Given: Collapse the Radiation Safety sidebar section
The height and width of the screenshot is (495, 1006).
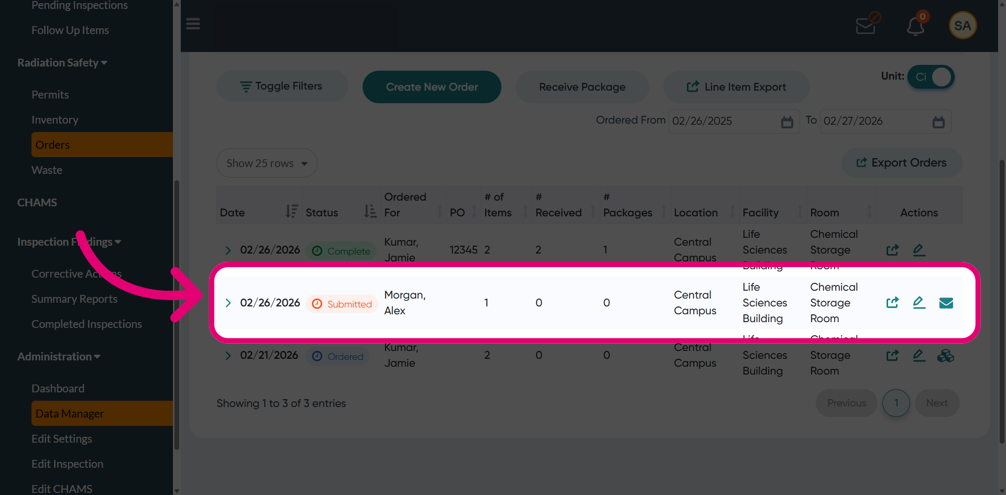Looking at the screenshot, I should 62,63.
